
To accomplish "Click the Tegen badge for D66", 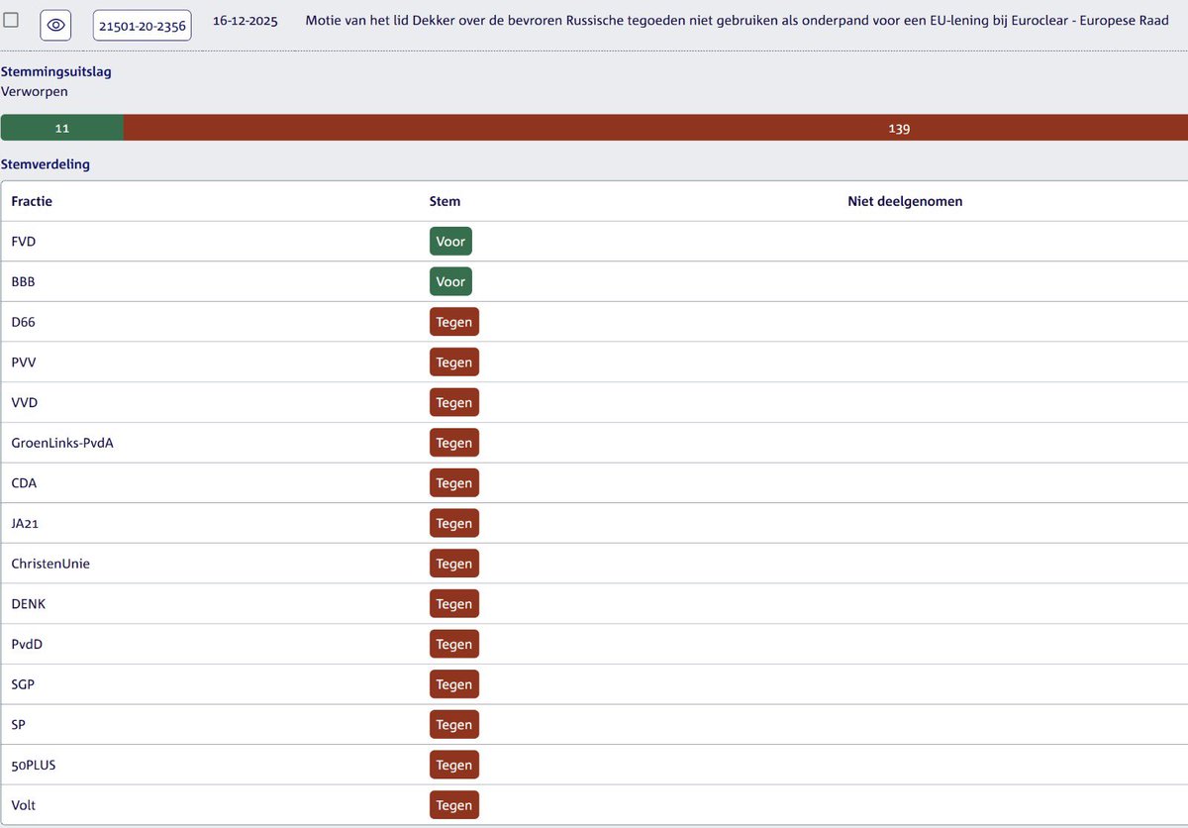I will point(454,322).
